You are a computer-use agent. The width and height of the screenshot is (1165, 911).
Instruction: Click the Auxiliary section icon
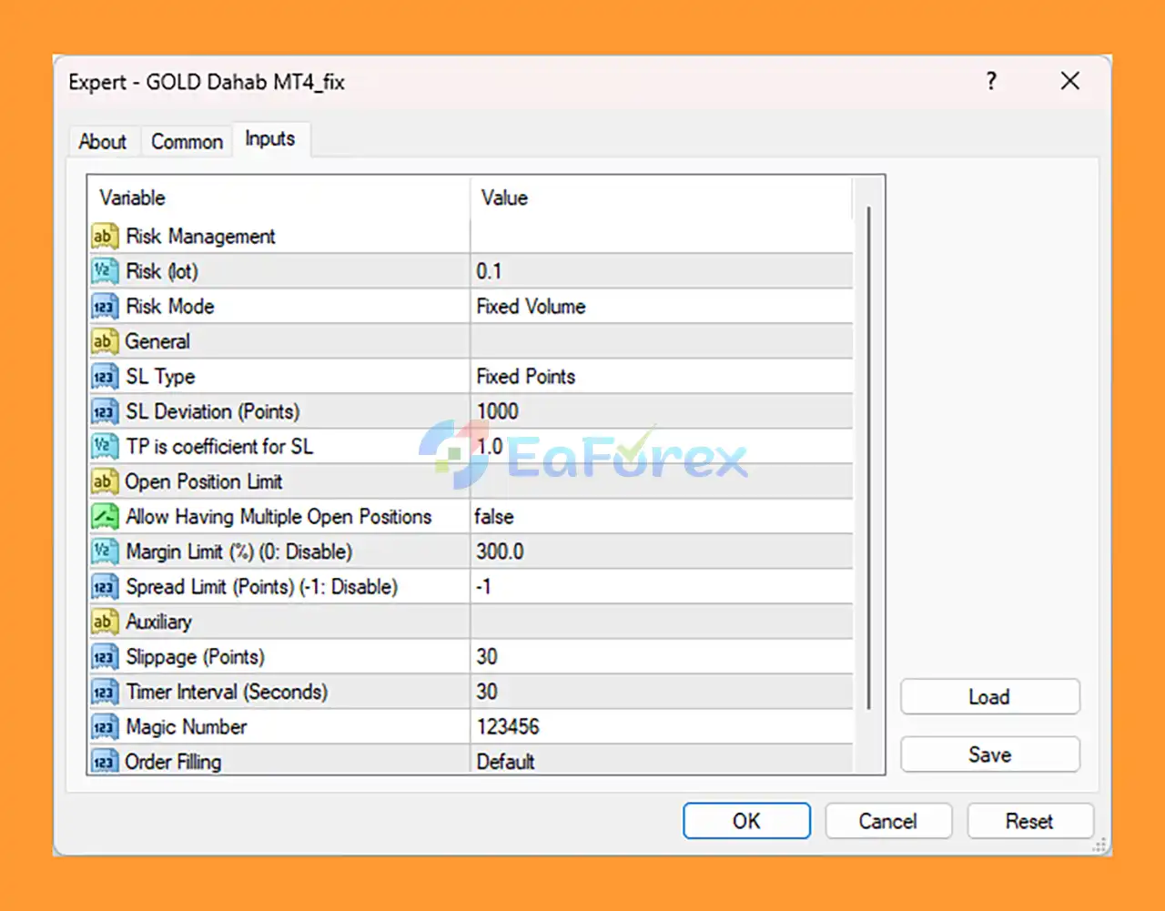point(104,622)
